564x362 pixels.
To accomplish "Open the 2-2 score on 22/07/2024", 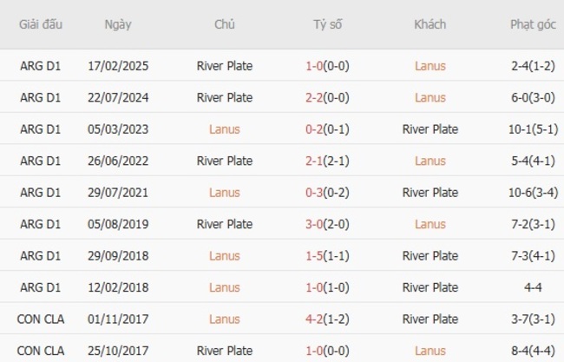I will click(x=315, y=97).
